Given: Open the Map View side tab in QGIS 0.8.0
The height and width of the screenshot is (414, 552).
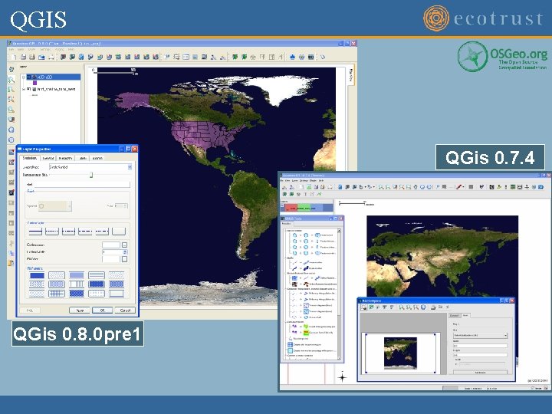Looking at the screenshot, I should [351, 75].
